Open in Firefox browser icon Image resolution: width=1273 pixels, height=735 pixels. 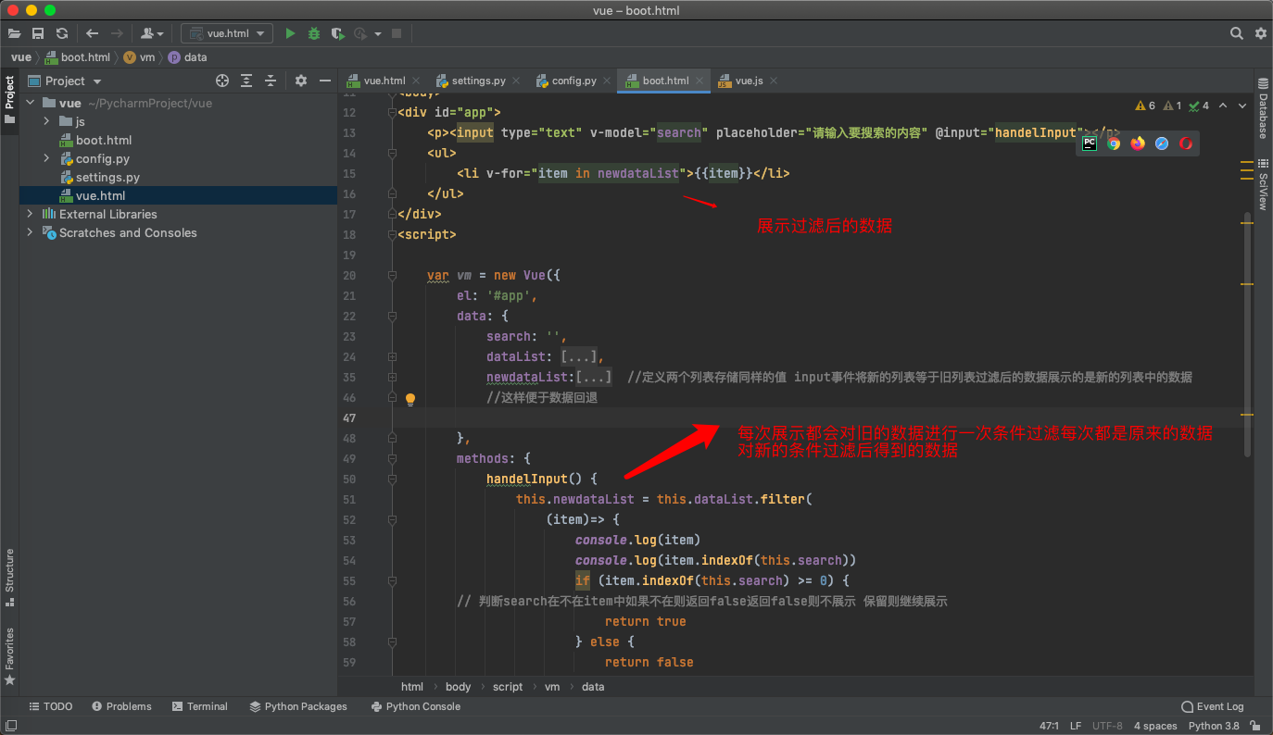point(1138,143)
